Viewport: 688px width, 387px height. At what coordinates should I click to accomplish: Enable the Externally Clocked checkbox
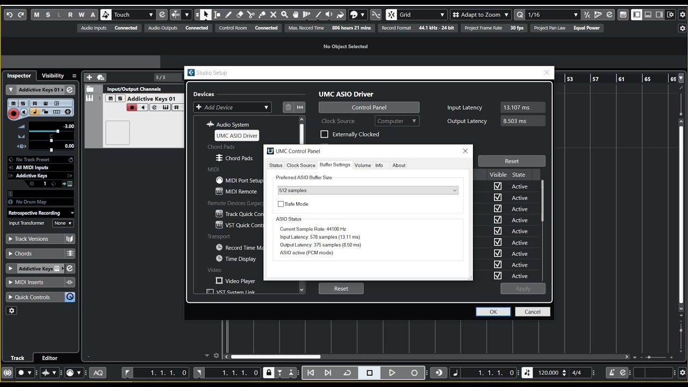[324, 134]
